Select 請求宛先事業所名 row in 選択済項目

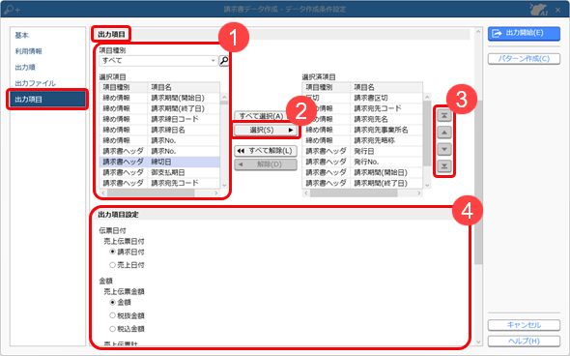(x=362, y=130)
